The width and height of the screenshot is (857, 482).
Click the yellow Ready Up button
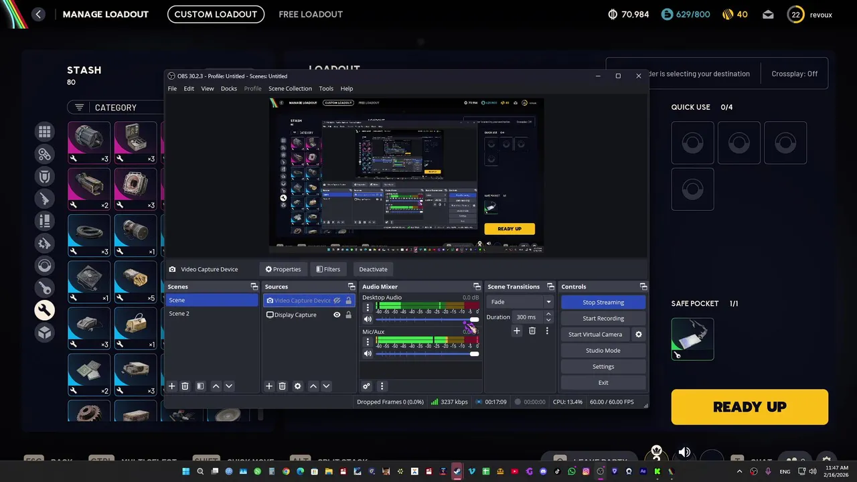click(x=750, y=407)
